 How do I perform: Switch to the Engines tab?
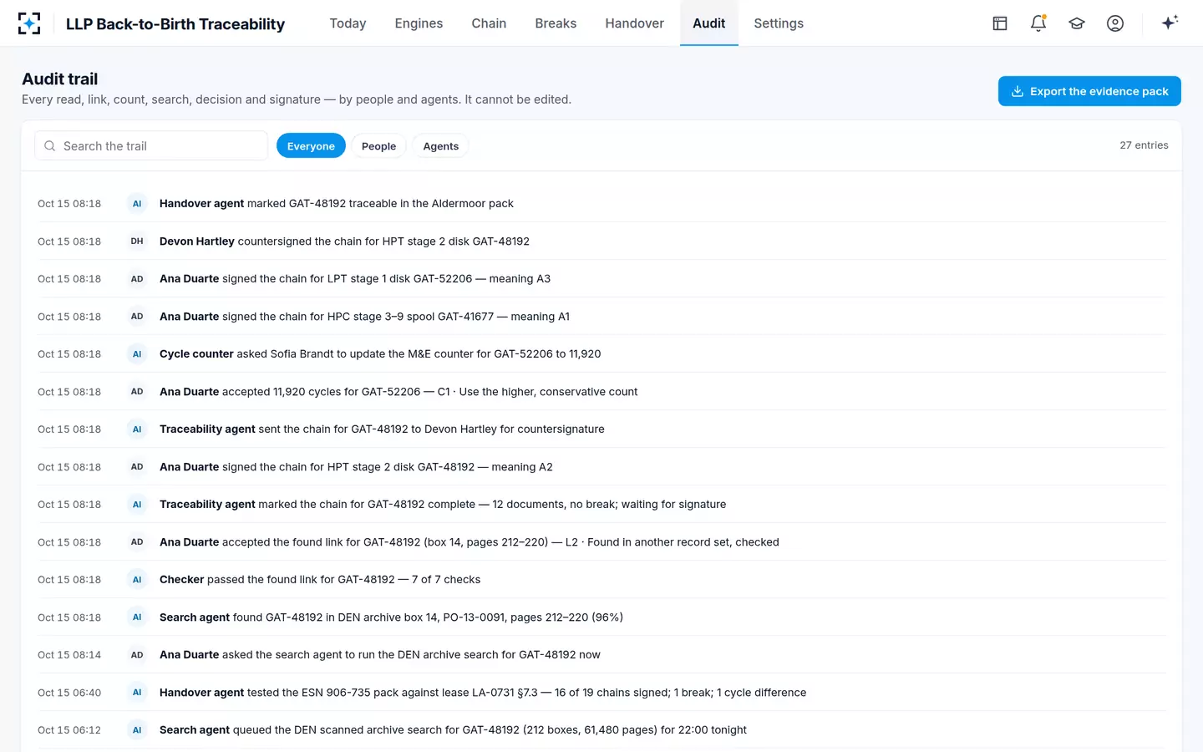(x=419, y=23)
